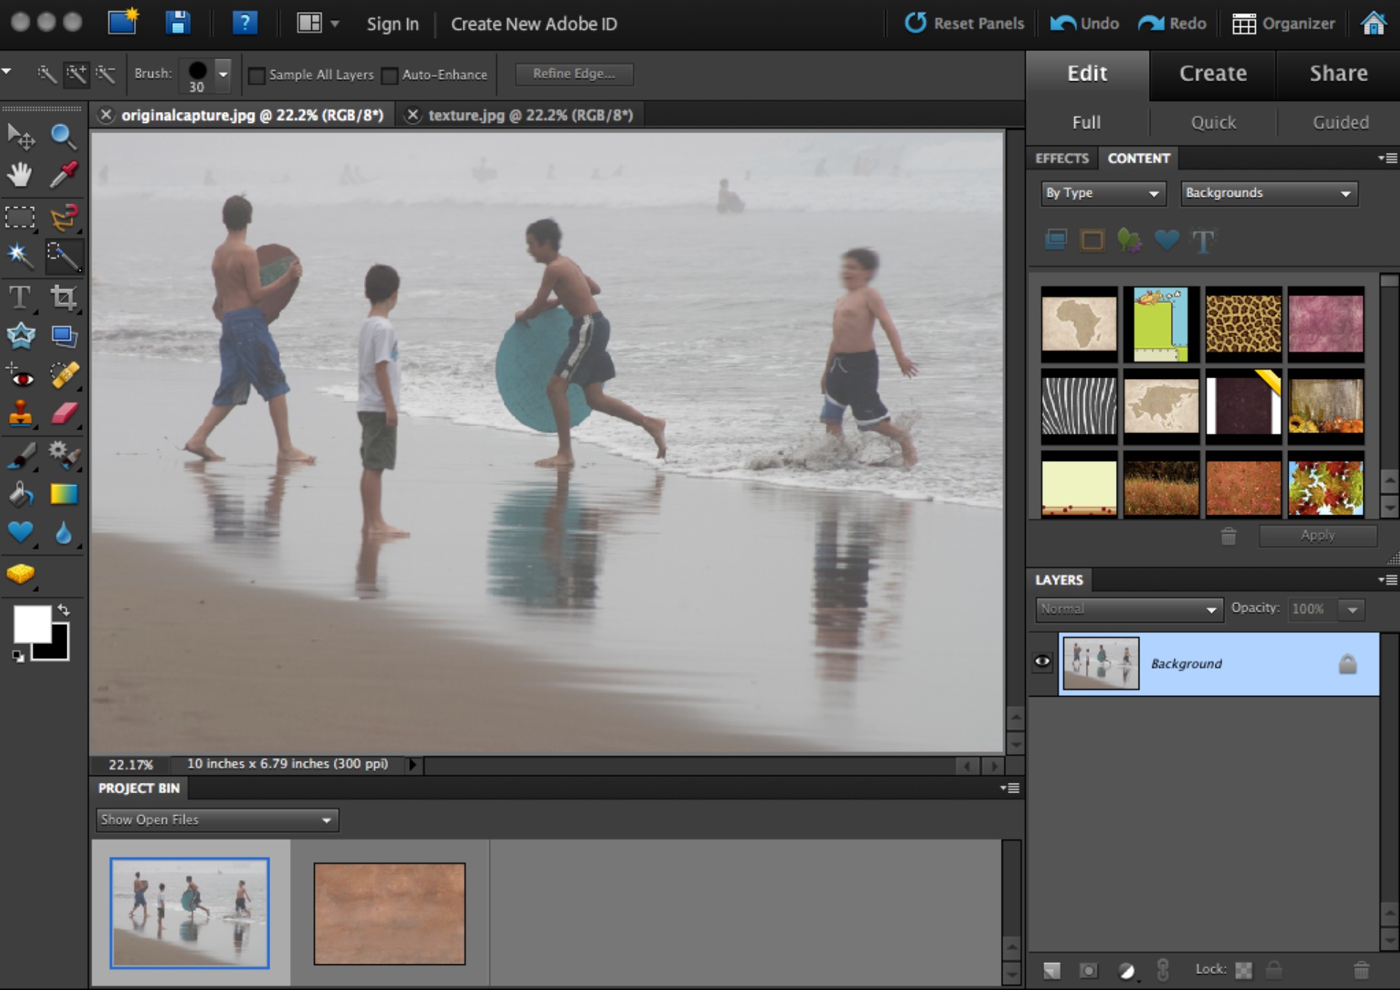This screenshot has width=1400, height=990.
Task: Hide the Background layer eye icon
Action: pyautogui.click(x=1042, y=661)
